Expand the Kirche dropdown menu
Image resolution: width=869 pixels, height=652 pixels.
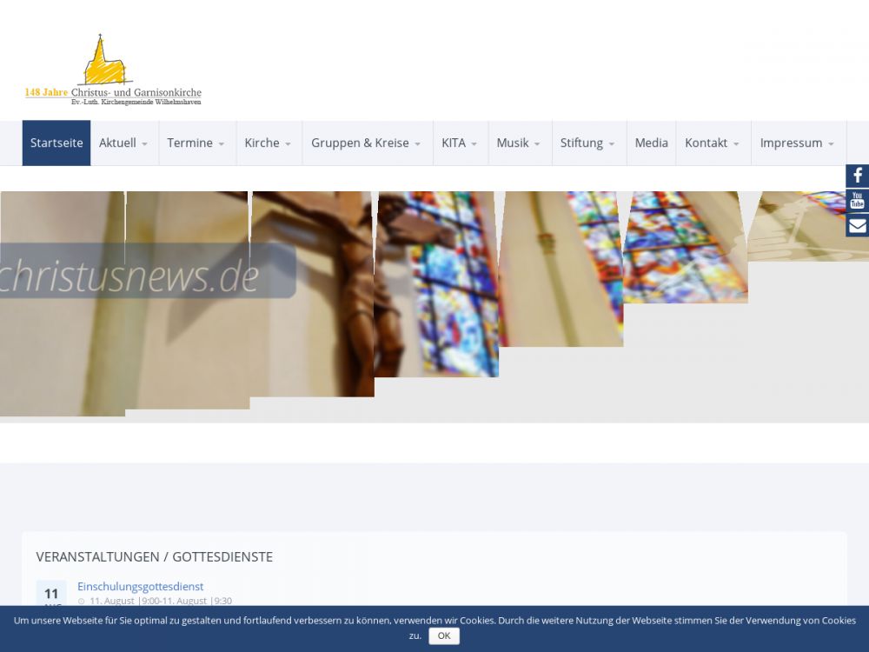click(x=268, y=143)
